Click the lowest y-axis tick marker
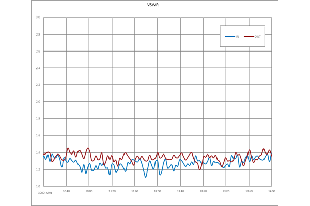Screen dimensions: 310x206 38,184
